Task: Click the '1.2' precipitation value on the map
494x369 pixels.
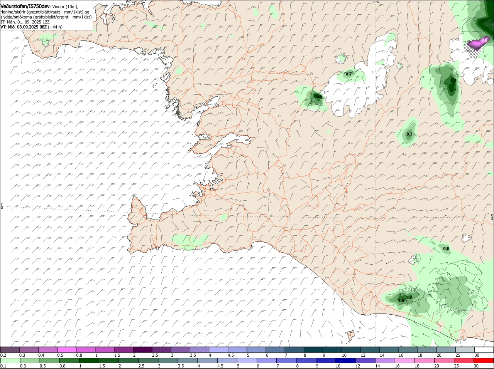Action: tap(453, 81)
